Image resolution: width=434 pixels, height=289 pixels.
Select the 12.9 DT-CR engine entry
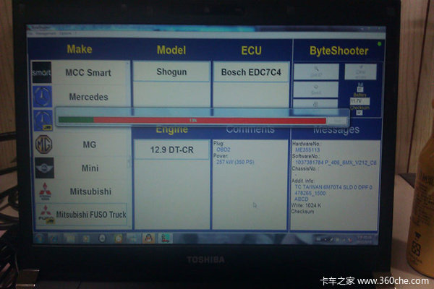point(171,150)
